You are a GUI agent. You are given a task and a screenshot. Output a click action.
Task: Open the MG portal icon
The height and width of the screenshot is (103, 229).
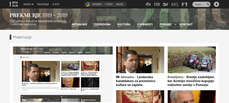click(175, 4)
